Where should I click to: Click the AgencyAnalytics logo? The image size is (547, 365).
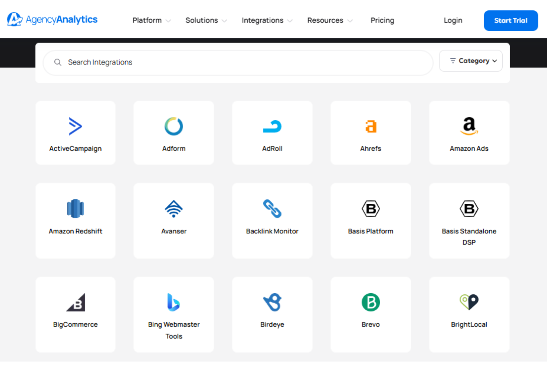(x=52, y=19)
